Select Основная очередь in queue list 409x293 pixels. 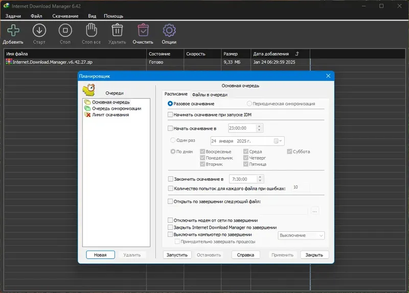point(110,102)
